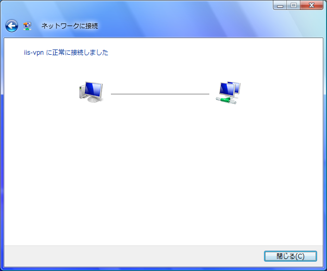Go back using the blue arrow button
This screenshot has height=271, width=327.
click(11, 26)
